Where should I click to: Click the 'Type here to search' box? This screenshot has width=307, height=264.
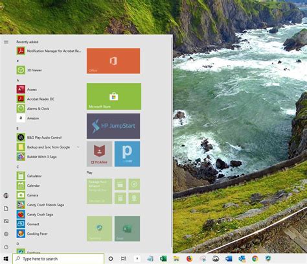click(58, 259)
